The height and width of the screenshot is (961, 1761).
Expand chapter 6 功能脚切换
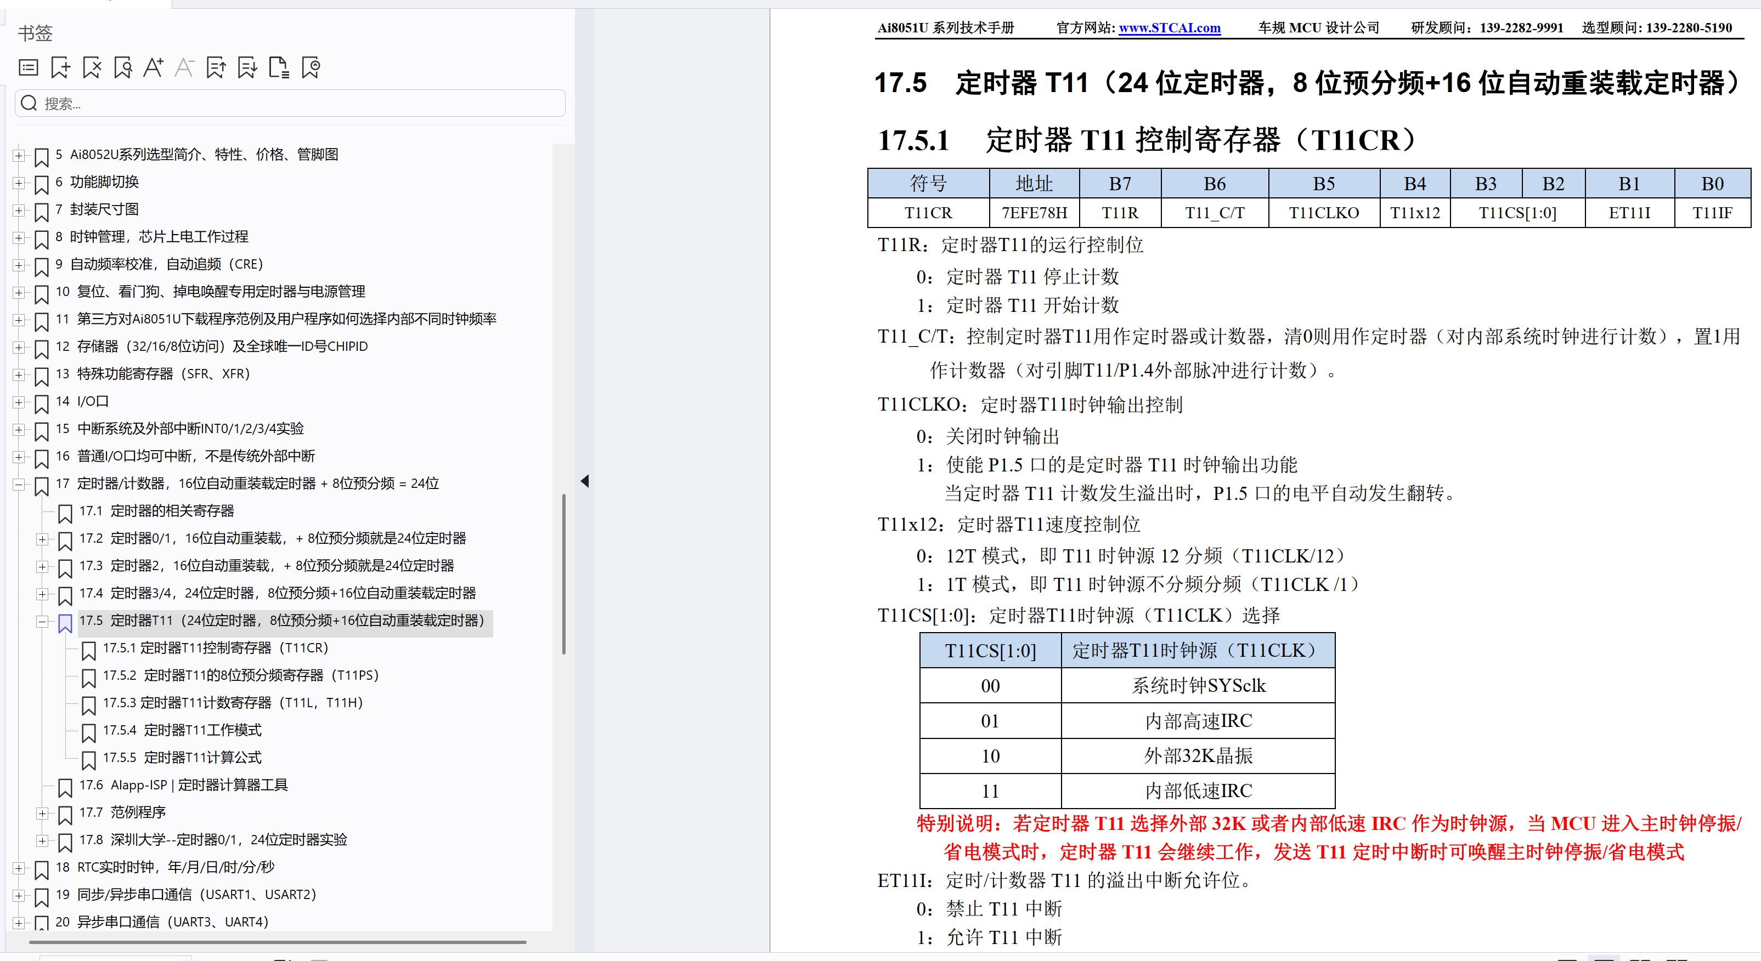(x=19, y=183)
